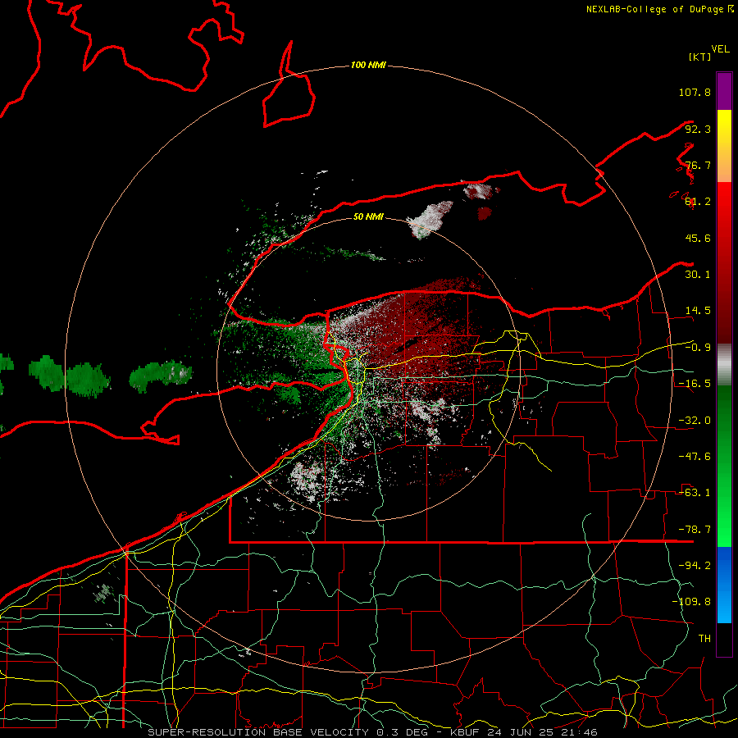
Task: Click the blue segment of the velocity color bar
Action: click(724, 585)
